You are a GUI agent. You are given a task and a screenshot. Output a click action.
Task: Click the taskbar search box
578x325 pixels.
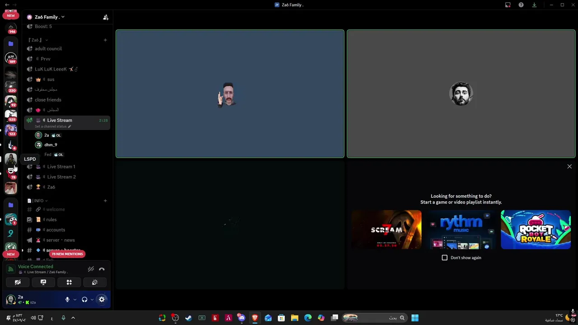[374, 318]
